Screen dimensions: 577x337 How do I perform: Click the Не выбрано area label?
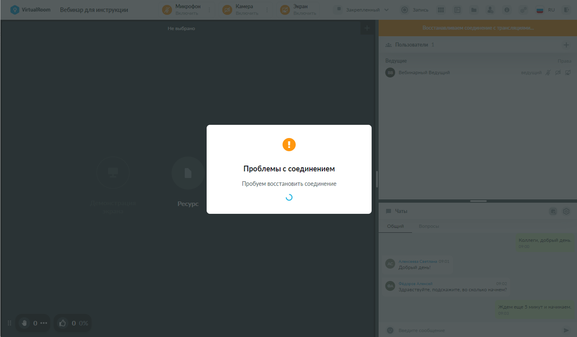click(181, 28)
